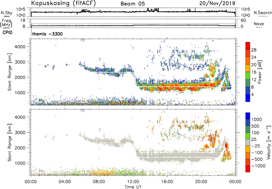This screenshot has height=189, width=272.
Task: Click '2000' range tick on velocity panel
Action: point(20,148)
